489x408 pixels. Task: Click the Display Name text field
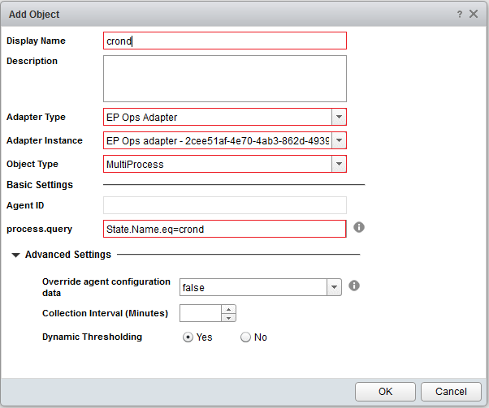click(x=225, y=41)
